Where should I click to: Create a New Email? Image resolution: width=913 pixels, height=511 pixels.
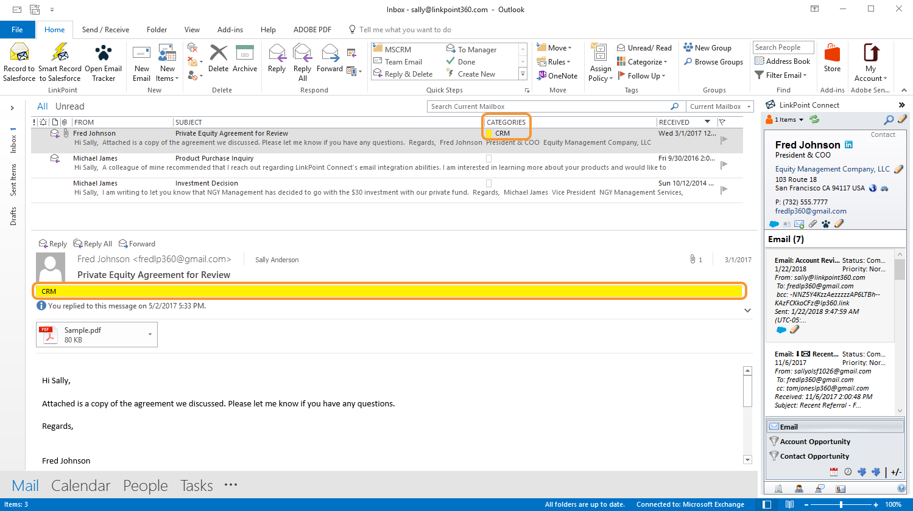[x=141, y=63]
